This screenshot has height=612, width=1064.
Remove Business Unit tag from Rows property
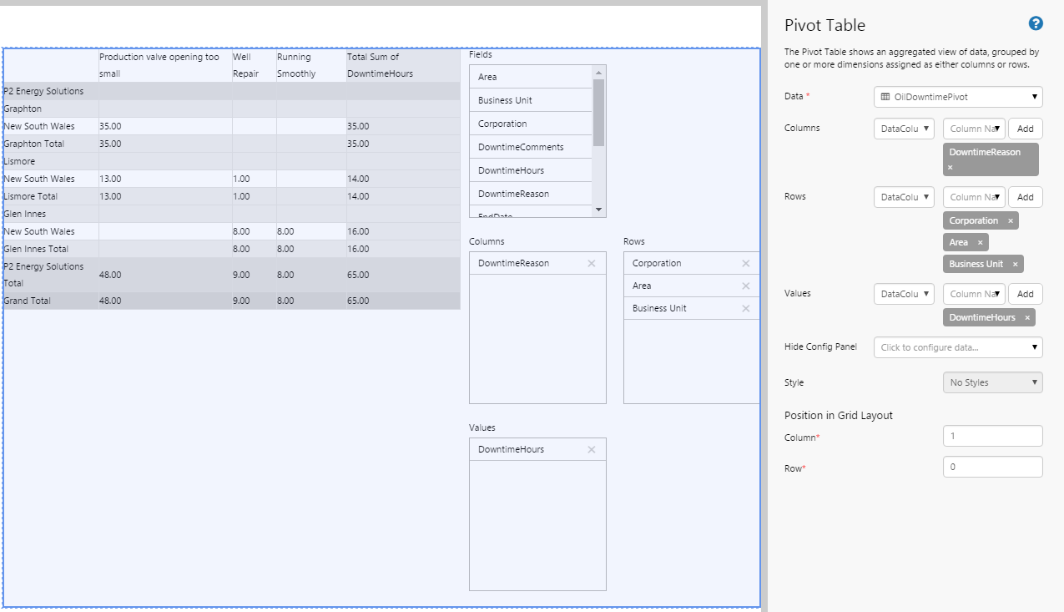[1016, 265]
